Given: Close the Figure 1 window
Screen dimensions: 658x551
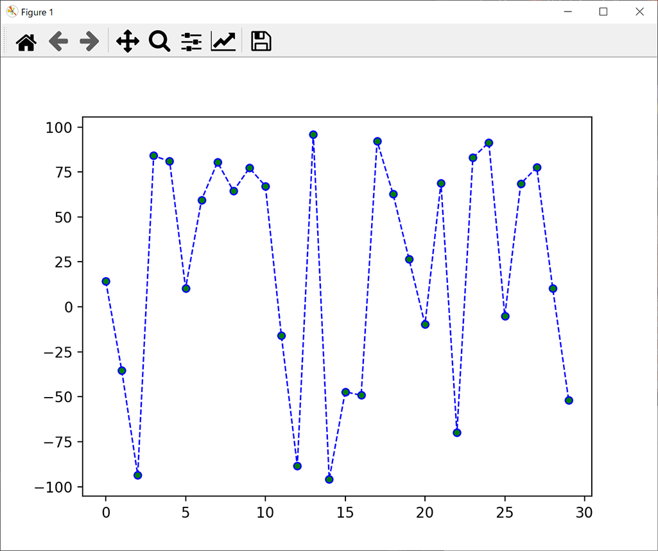Looking at the screenshot, I should click(639, 12).
